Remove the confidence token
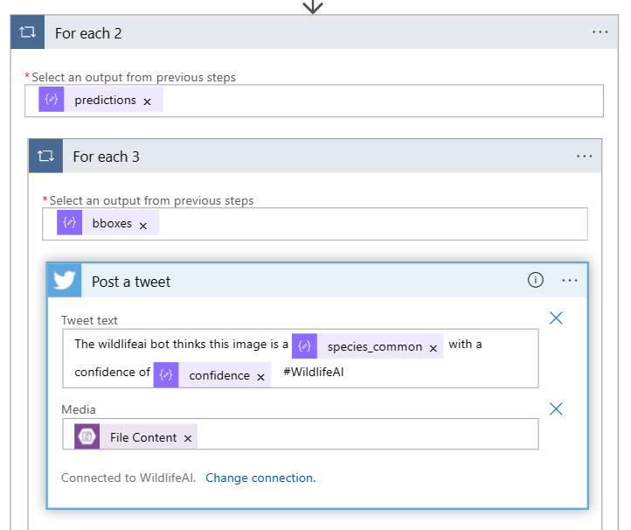 [260, 376]
